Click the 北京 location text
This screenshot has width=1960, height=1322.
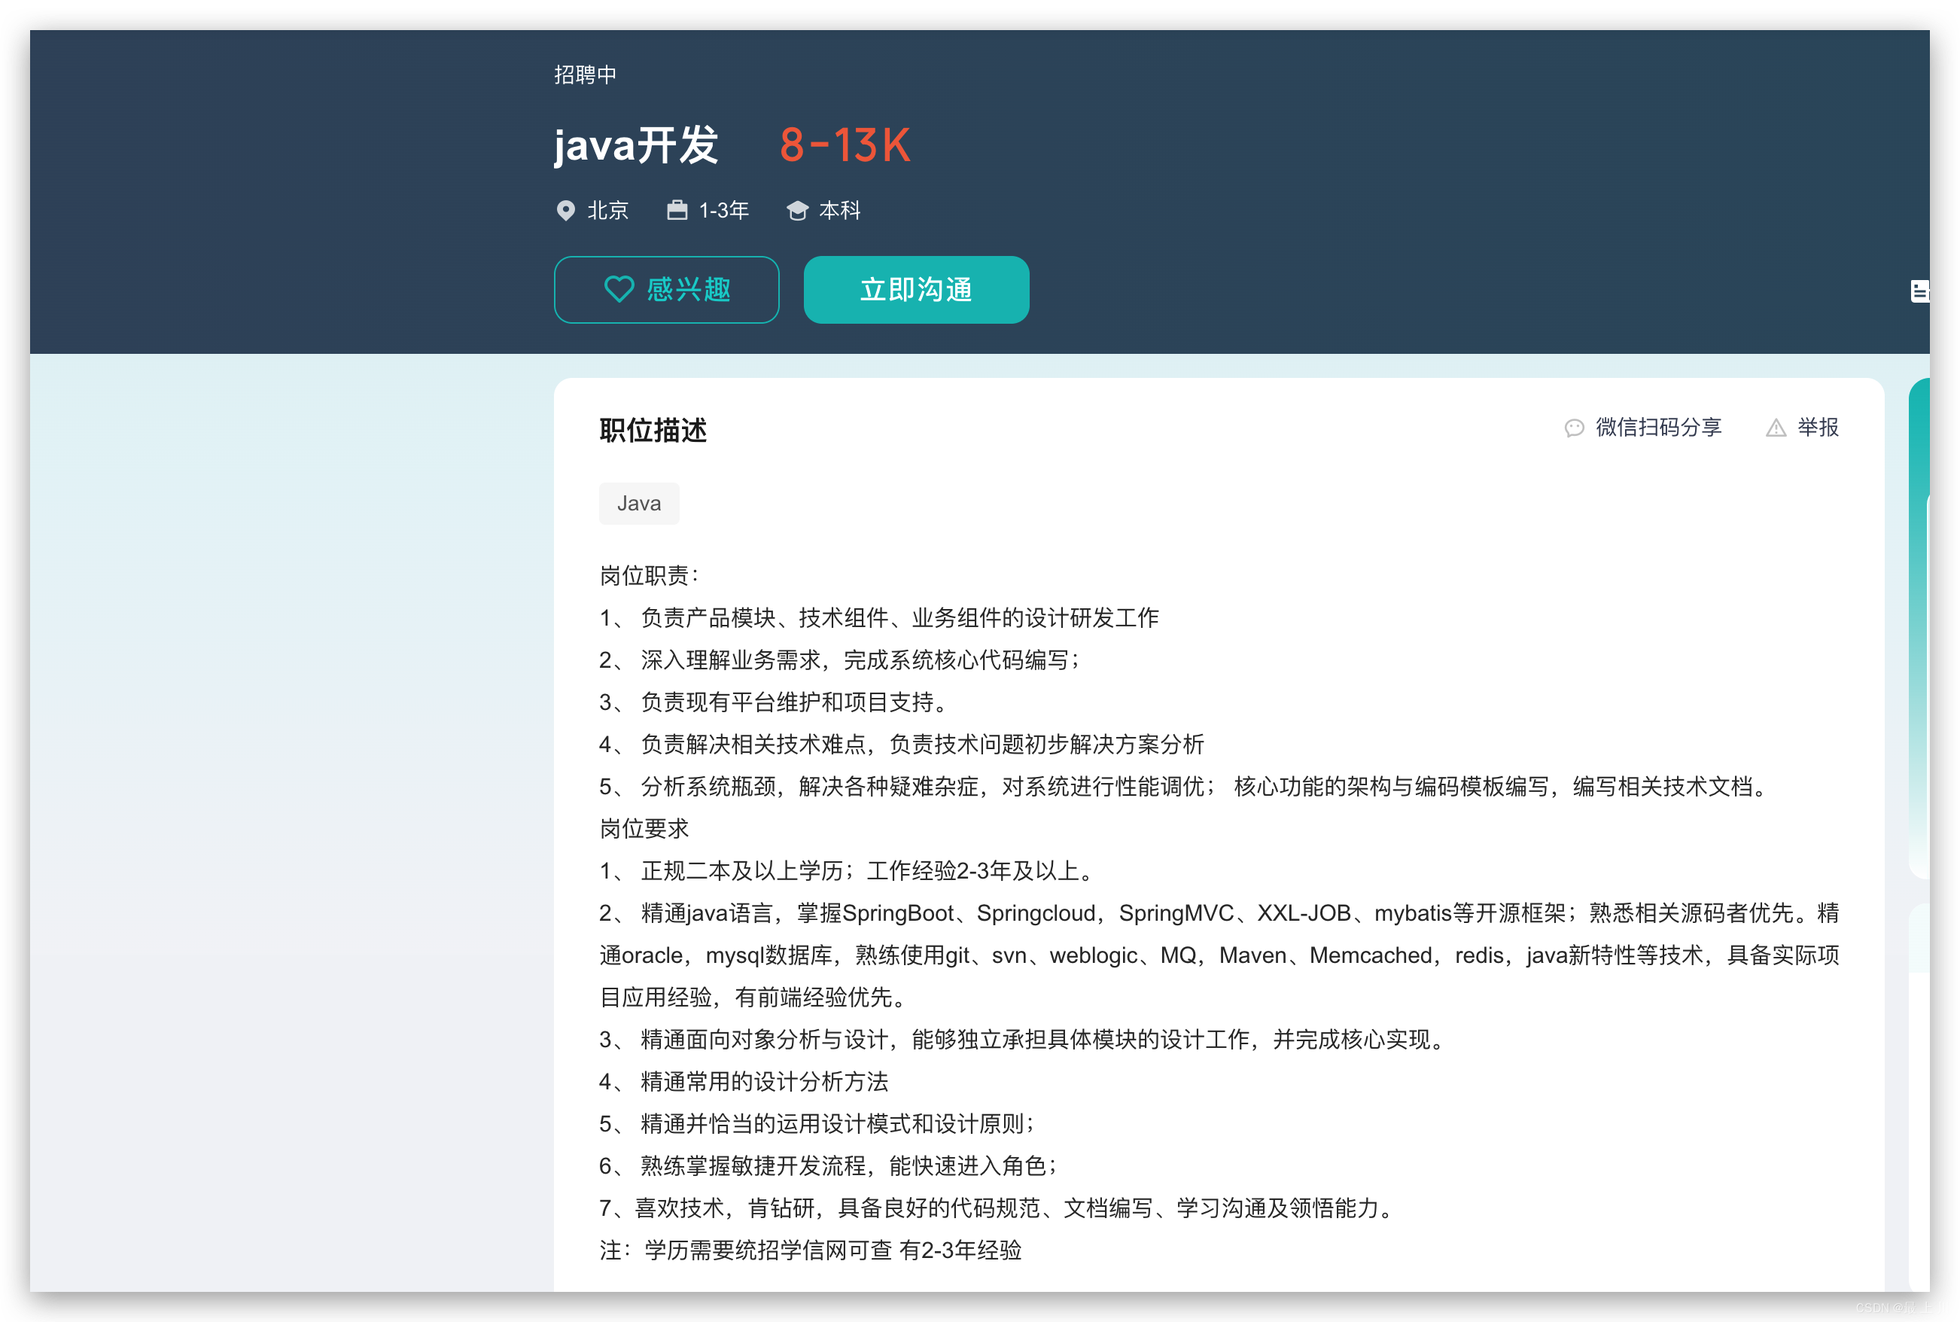607,211
